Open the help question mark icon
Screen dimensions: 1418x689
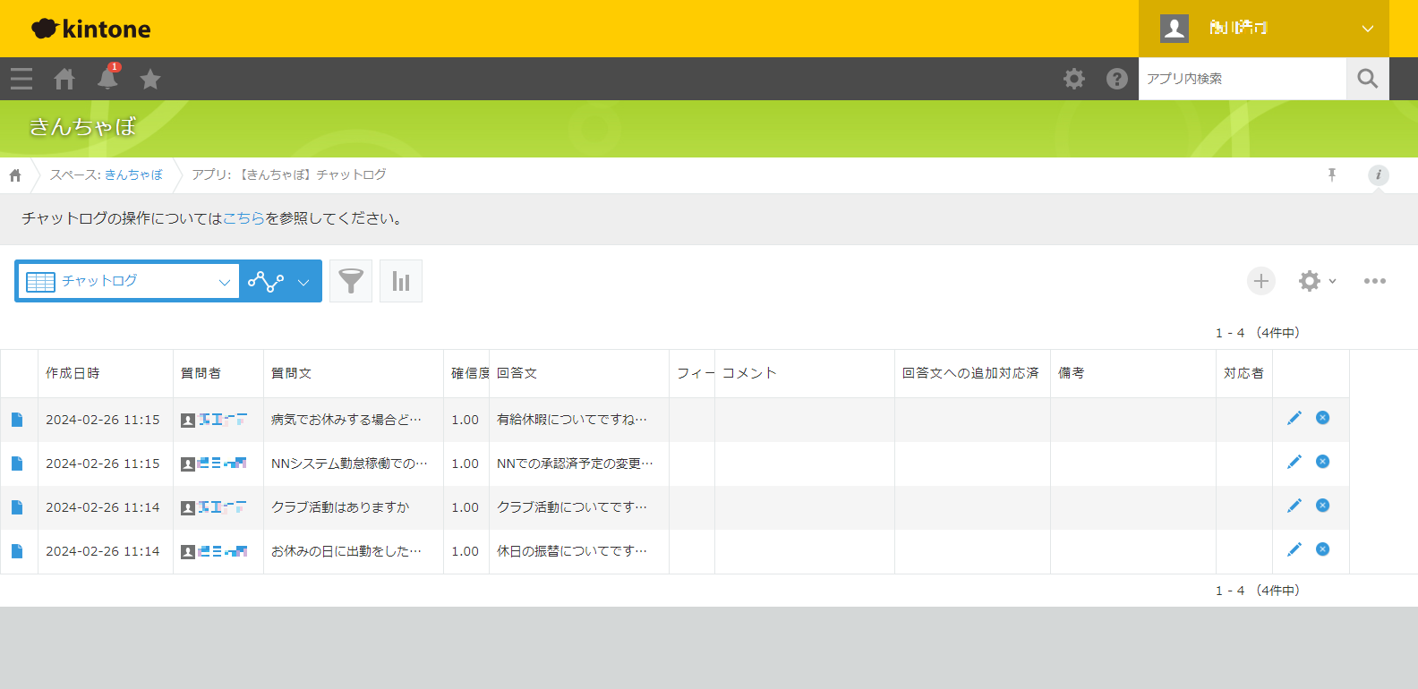click(1116, 79)
